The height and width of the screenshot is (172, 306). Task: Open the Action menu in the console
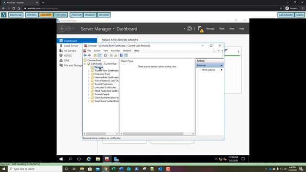click(97, 51)
